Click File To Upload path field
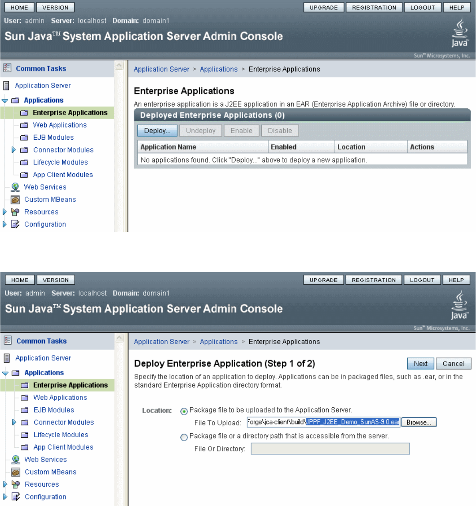 [323, 422]
